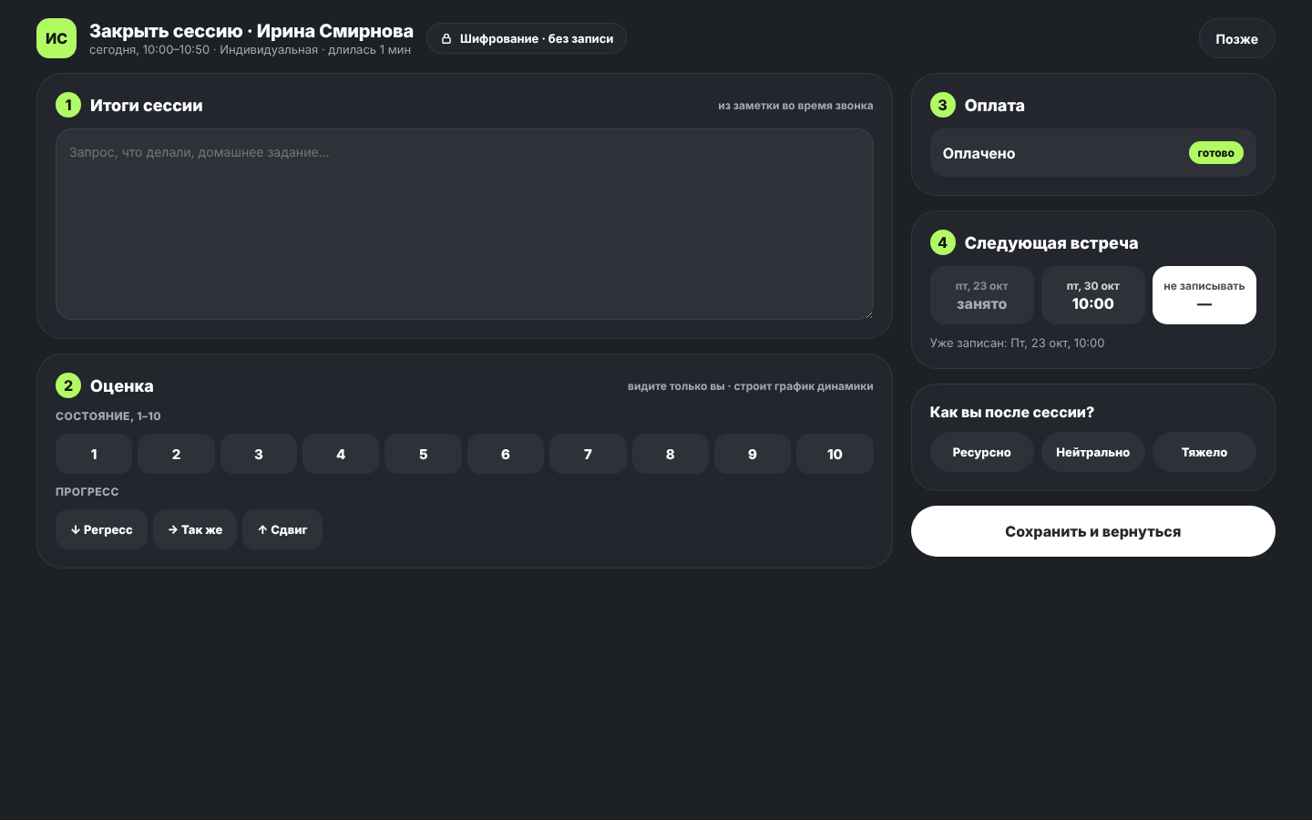This screenshot has width=1312, height=820.
Task: Click the Шифрование · без записи badge
Action: [527, 38]
